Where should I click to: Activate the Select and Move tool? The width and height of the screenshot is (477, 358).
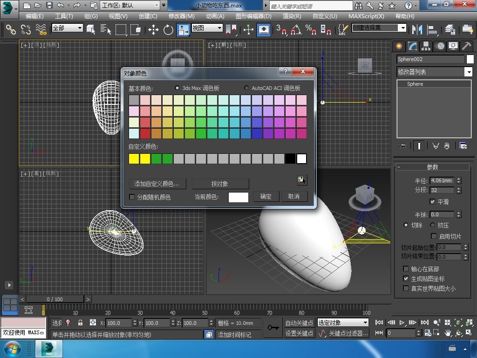click(x=153, y=29)
